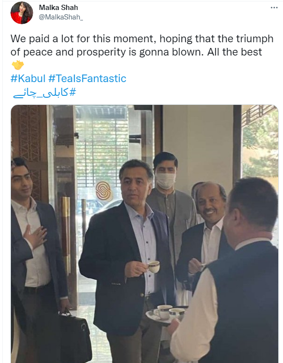Viewport: 283px width, 363px height.
Task: Open the three-dot more options menu
Action: (274, 8)
